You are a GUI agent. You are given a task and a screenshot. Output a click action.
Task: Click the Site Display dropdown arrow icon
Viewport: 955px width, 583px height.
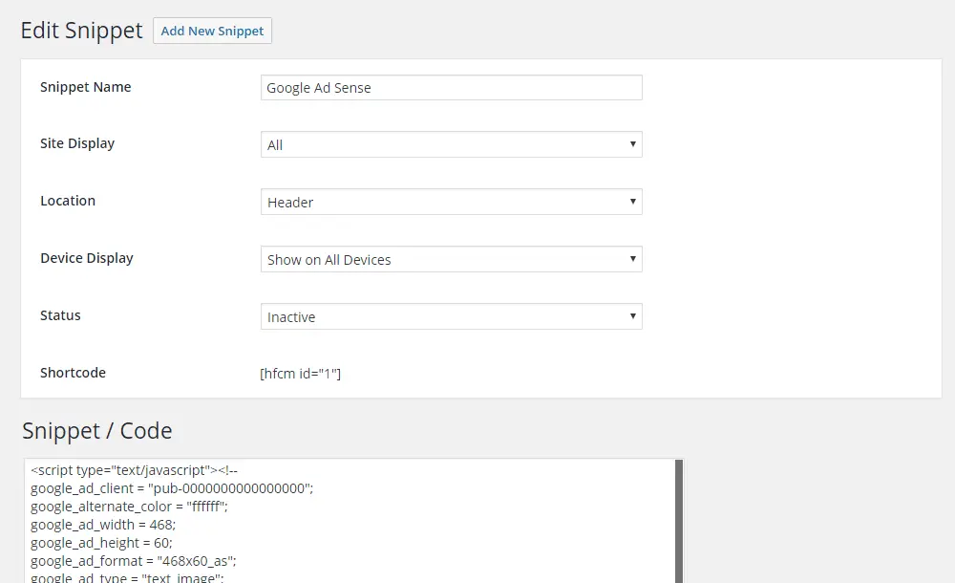tap(632, 144)
